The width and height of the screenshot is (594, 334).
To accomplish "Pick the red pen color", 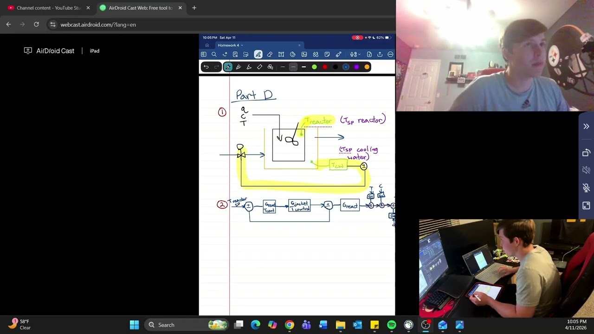I will [x=325, y=67].
